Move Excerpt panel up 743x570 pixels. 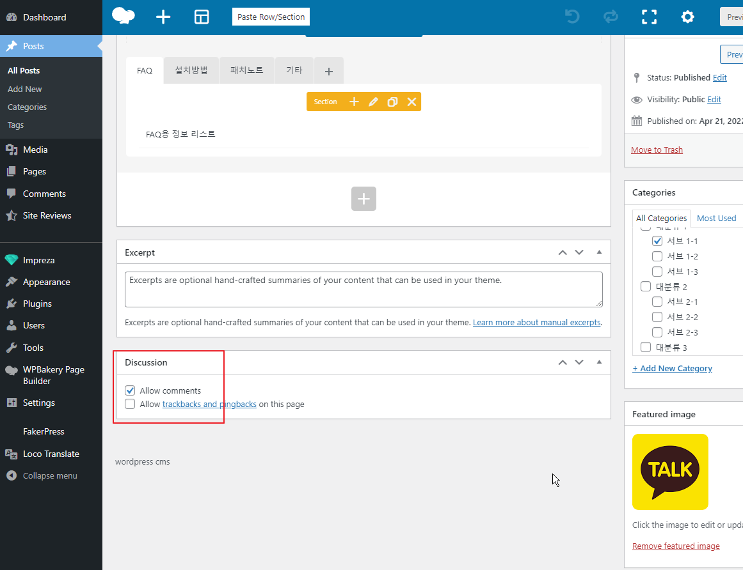coord(563,252)
